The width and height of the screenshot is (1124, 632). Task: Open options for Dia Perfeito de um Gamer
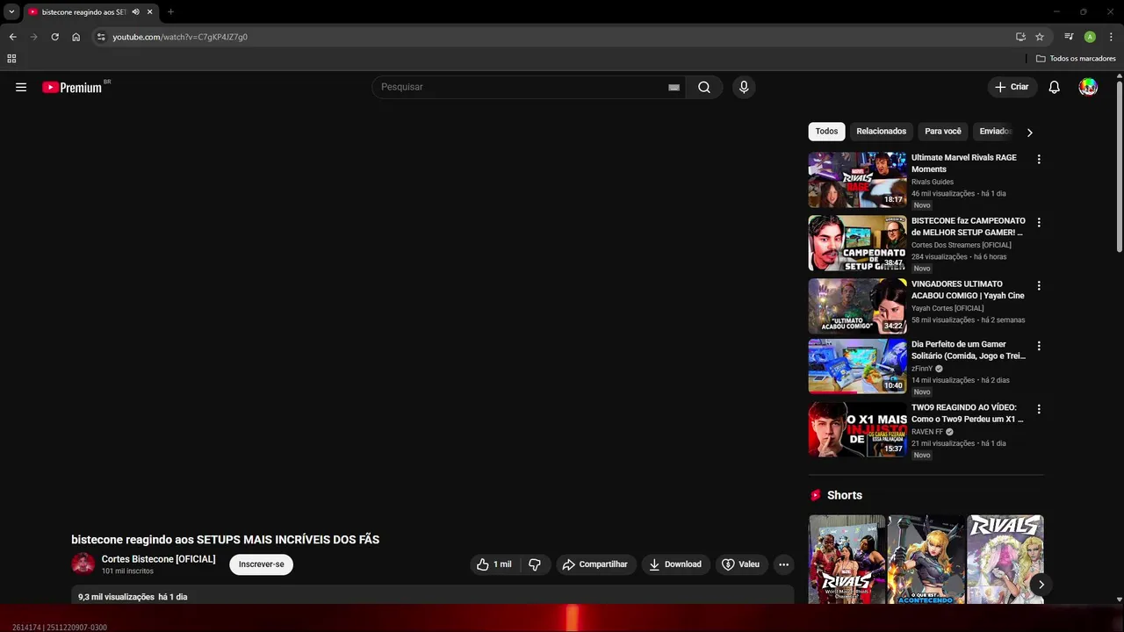1039,346
